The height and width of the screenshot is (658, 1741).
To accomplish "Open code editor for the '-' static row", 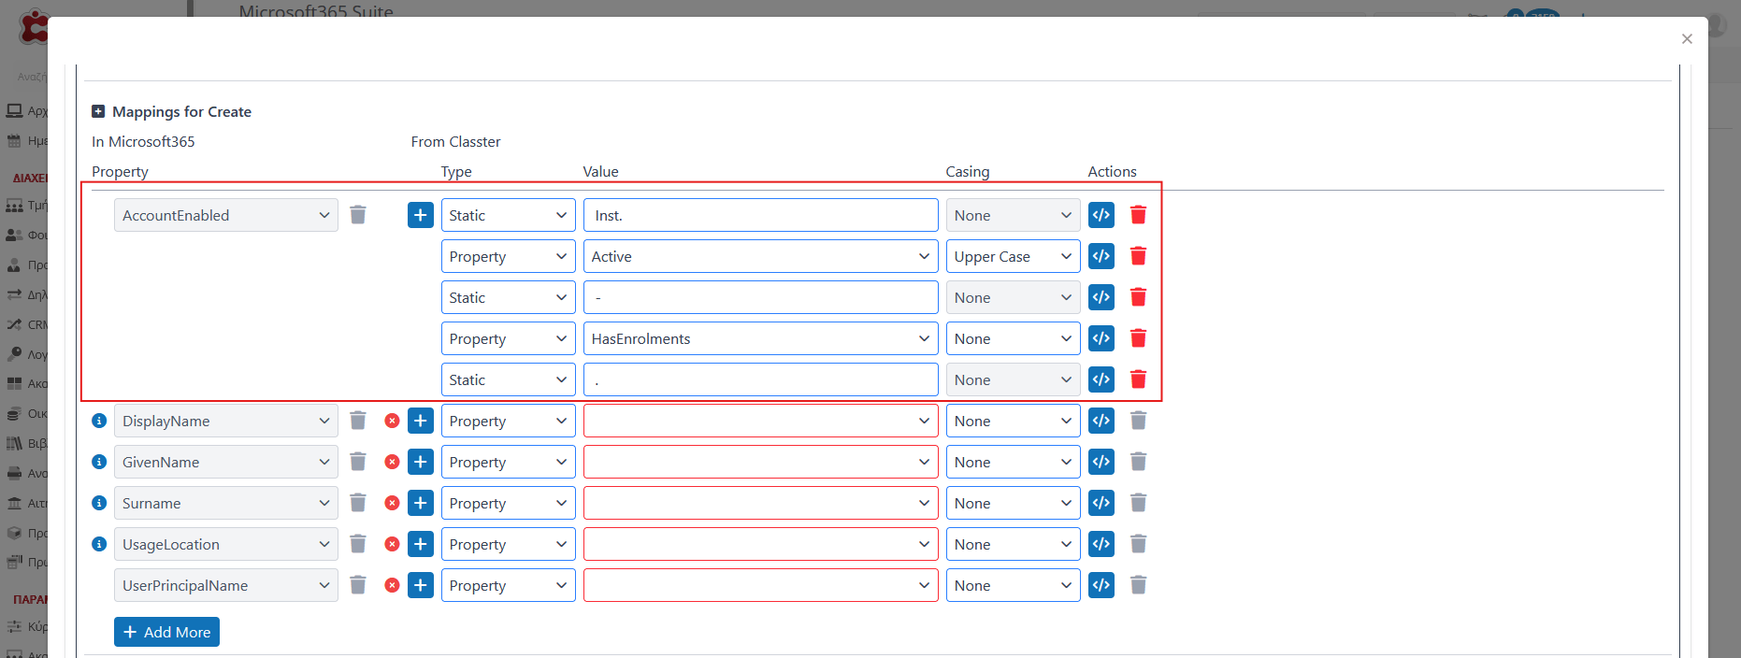I will (x=1101, y=297).
